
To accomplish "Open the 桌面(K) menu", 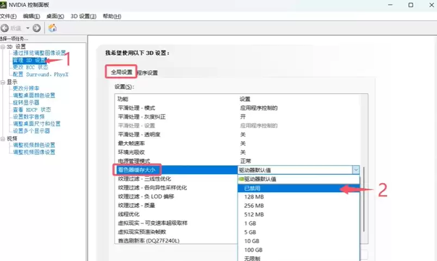I will 55,16.
